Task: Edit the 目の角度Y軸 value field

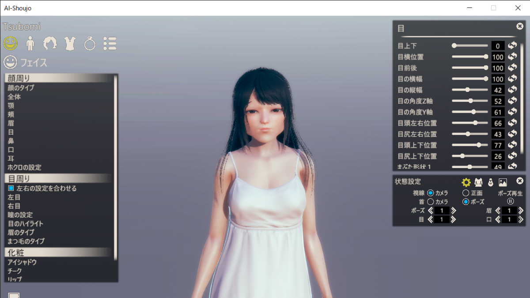Action: 498,112
